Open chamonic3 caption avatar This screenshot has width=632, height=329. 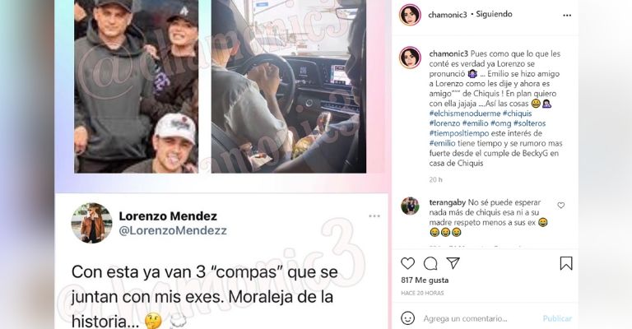coord(410,58)
